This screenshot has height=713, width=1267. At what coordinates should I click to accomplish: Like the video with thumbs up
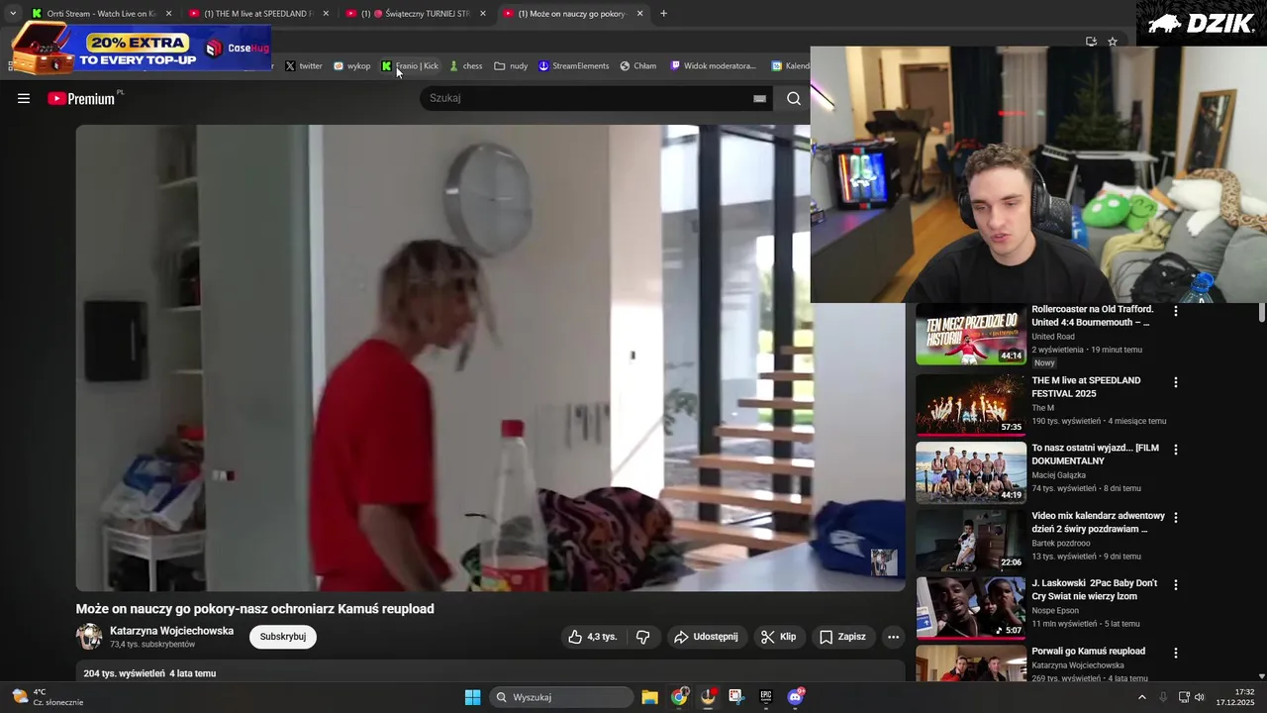pyautogui.click(x=593, y=637)
